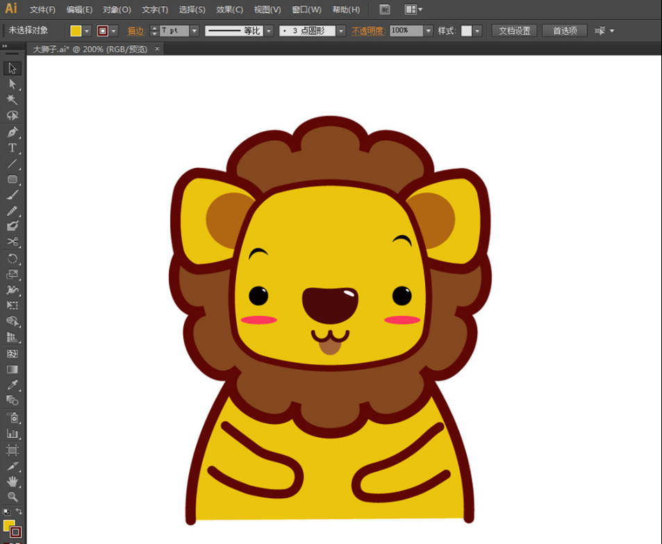
Task: Reset to default fill and stroke
Action: pos(6,512)
